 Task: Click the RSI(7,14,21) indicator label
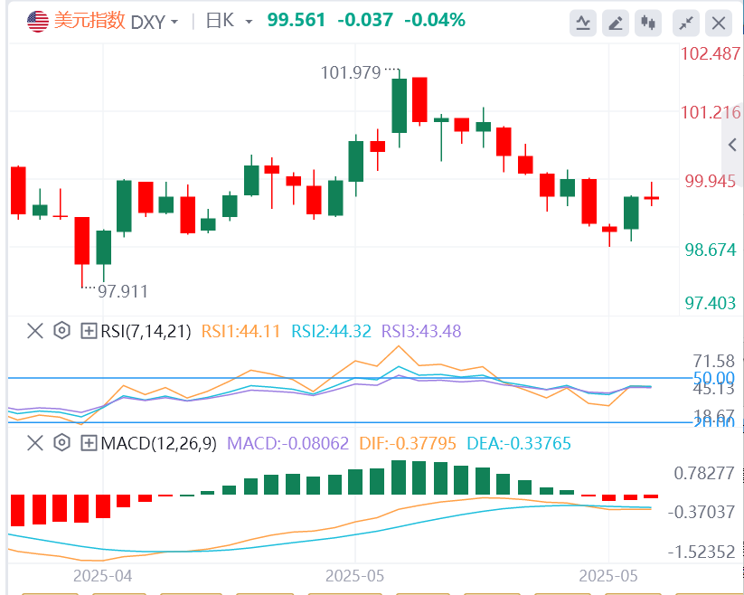tap(146, 331)
